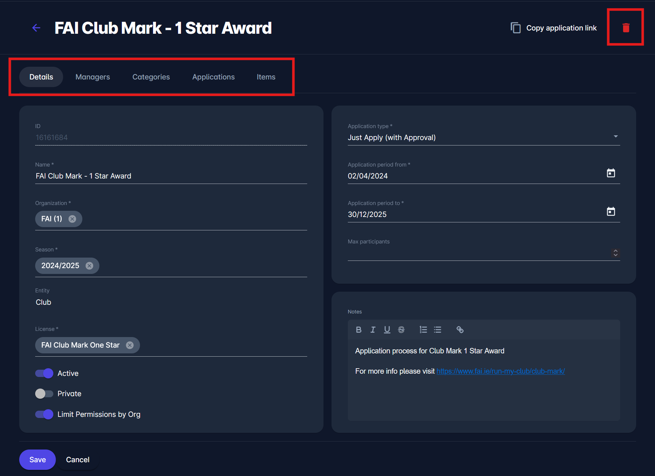Click the red trash delete icon
655x476 pixels.
click(x=626, y=28)
